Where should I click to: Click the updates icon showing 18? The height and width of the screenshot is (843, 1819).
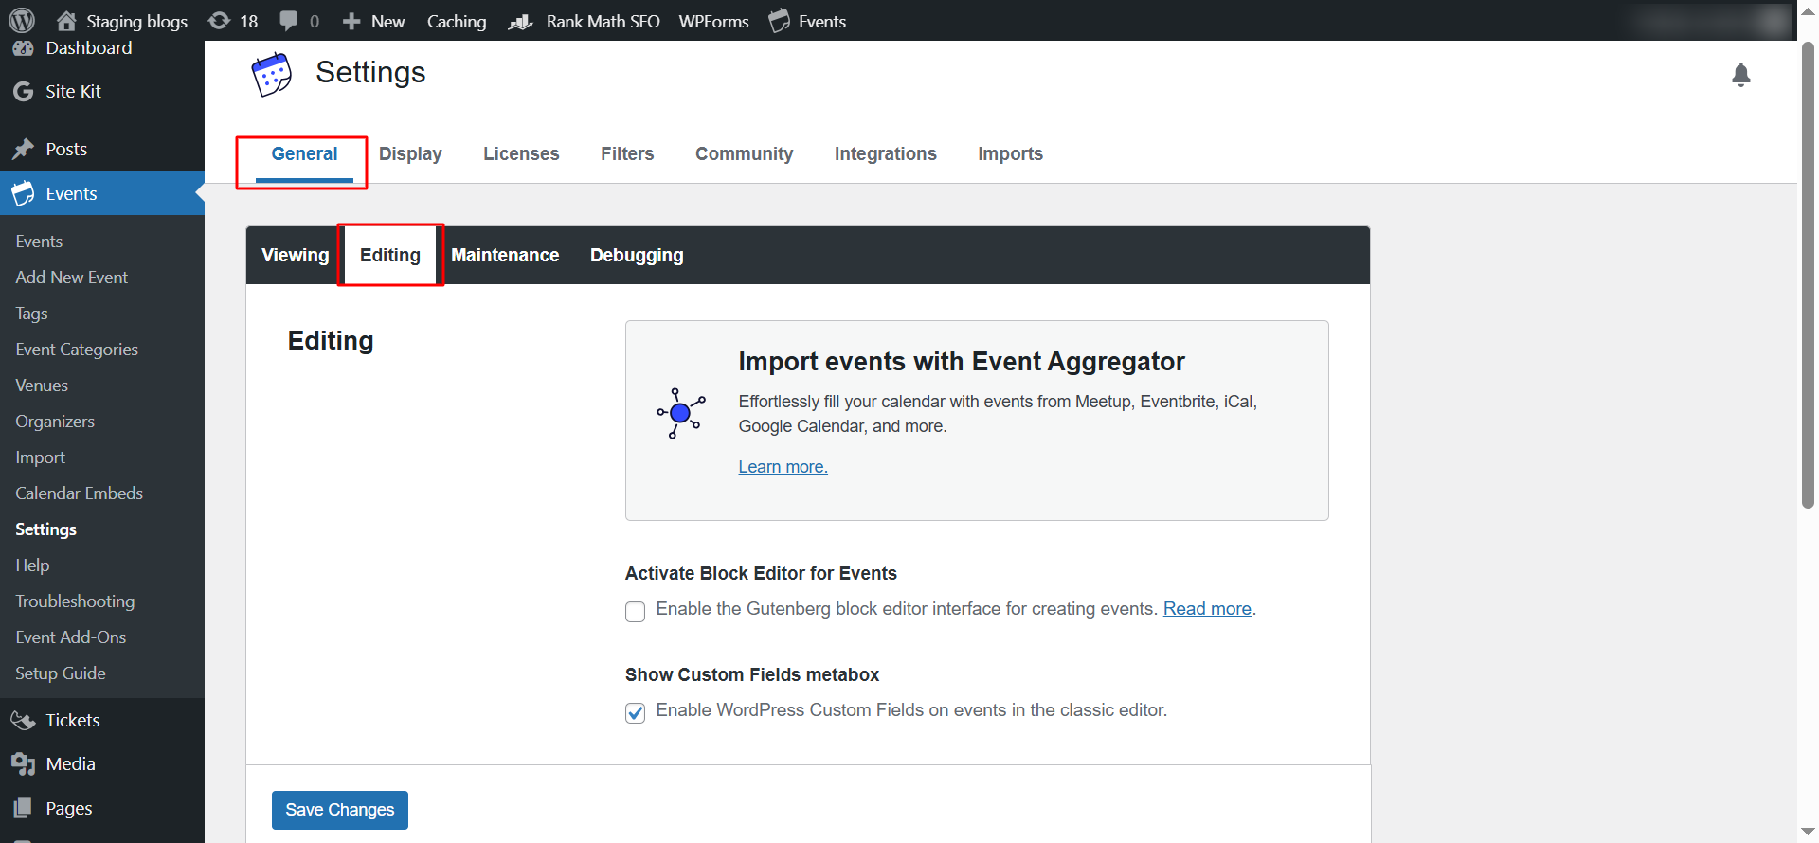click(219, 21)
